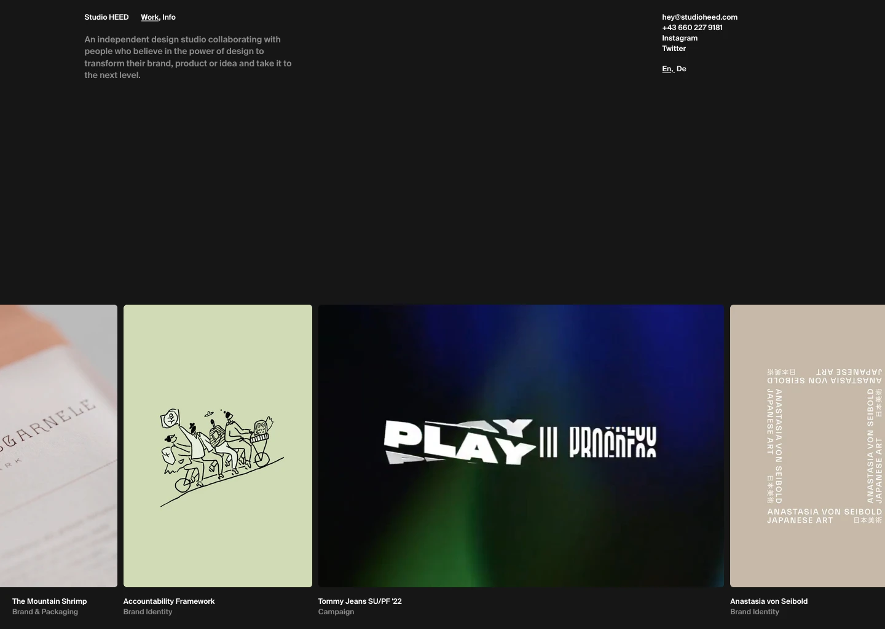Click the Brand Identity label under Accountability Framework

[x=147, y=612]
